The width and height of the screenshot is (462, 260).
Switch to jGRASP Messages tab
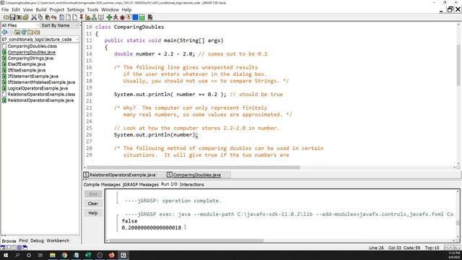tap(141, 185)
